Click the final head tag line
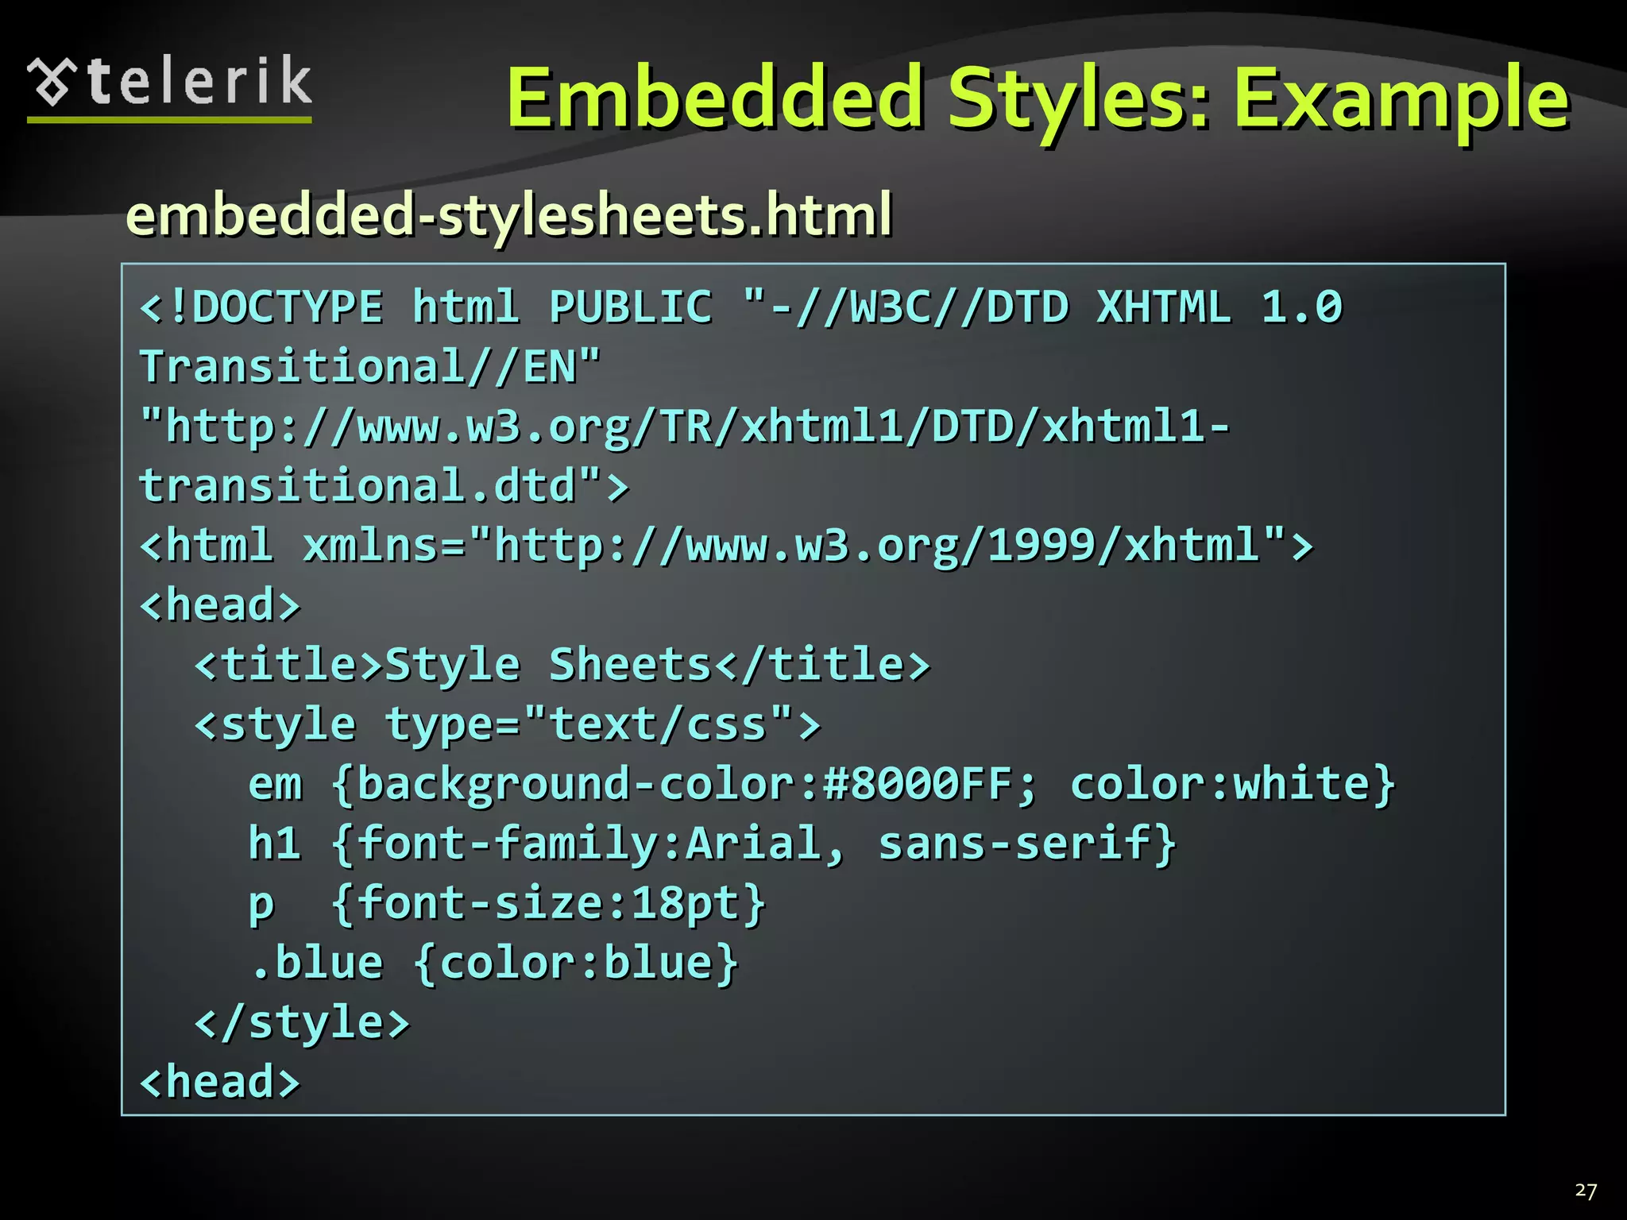 pyautogui.click(x=220, y=1082)
